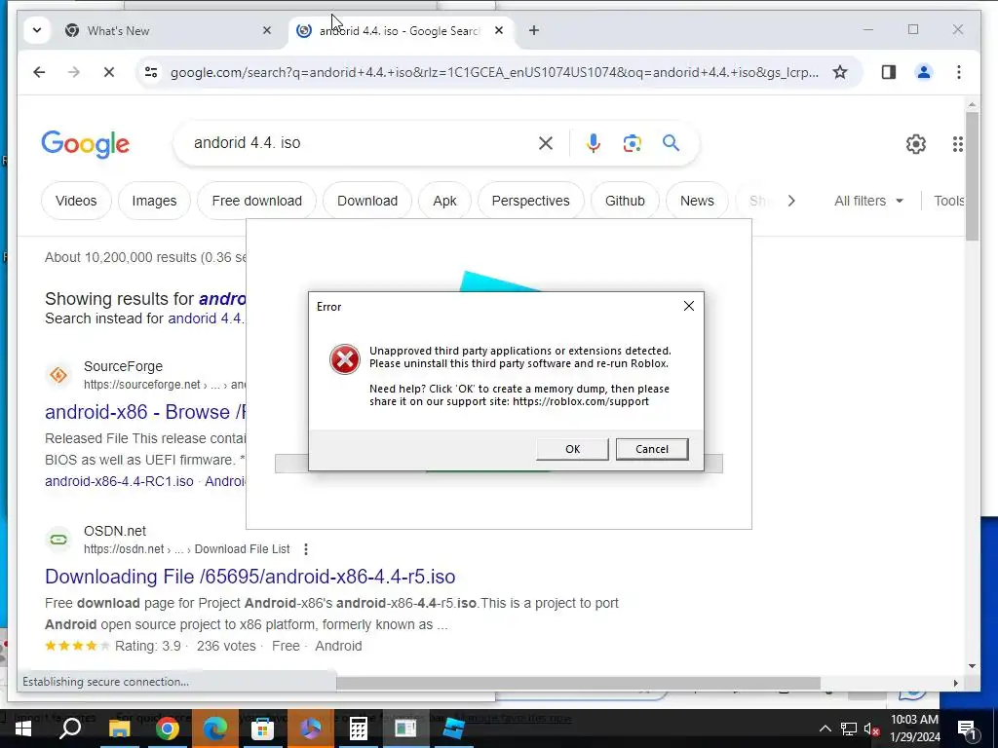998x748 pixels.
Task: Open the Chrome profile avatar
Action: [x=924, y=72]
